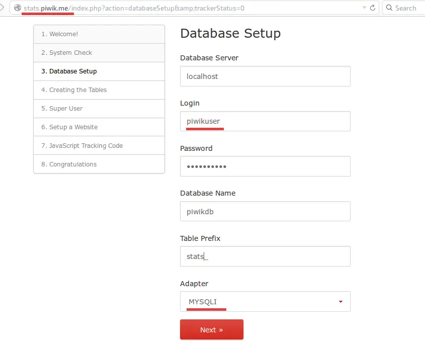Open the JavaScript Tracking Code step

click(x=99, y=145)
